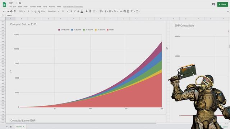
Task: Move file using folder icon
Action: [20, 3]
